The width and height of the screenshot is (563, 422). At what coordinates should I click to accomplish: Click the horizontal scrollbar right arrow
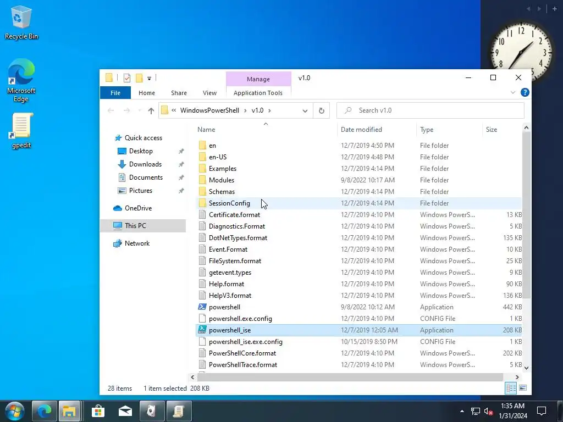click(x=517, y=377)
